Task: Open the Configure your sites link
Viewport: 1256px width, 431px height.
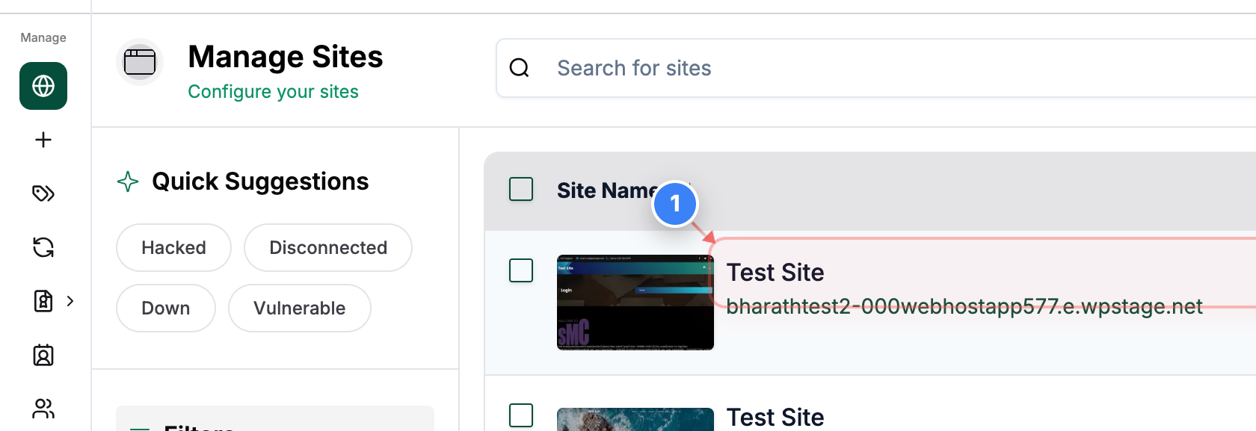Action: point(274,91)
